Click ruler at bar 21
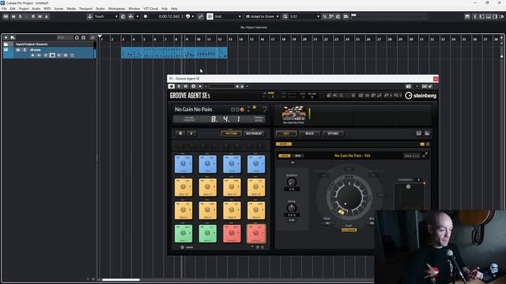This screenshot has height=284, width=506. point(315,39)
